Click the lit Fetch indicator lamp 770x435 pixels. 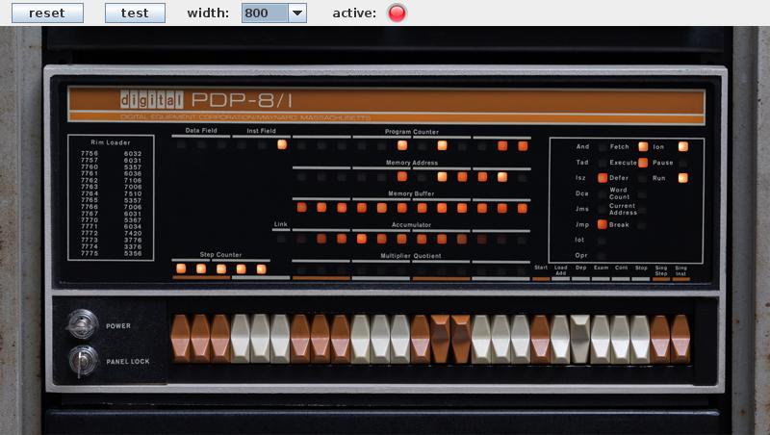tap(643, 146)
